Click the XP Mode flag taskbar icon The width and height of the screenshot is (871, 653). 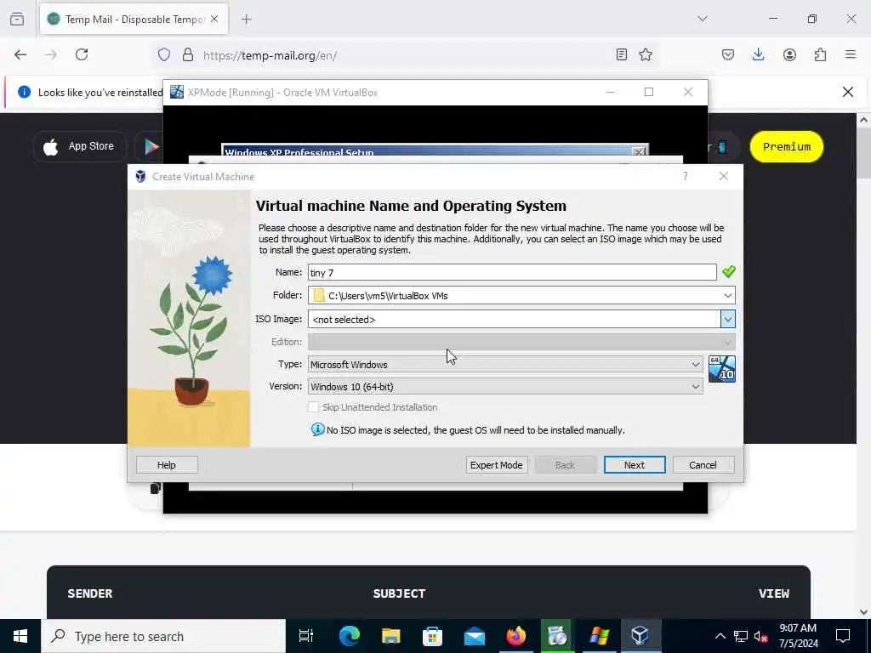pyautogui.click(x=599, y=636)
